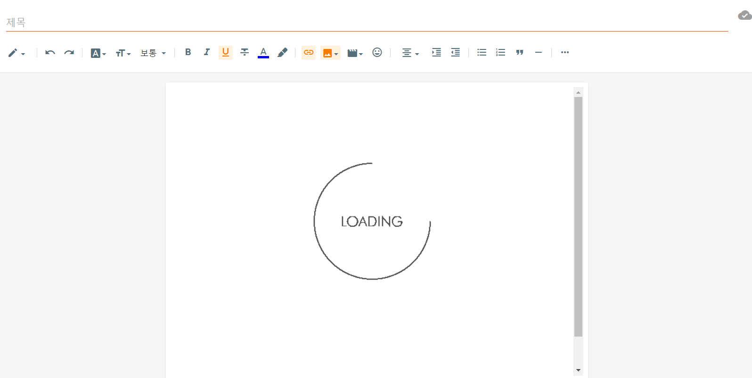Insert a quote block
This screenshot has height=378, width=752.
point(520,53)
